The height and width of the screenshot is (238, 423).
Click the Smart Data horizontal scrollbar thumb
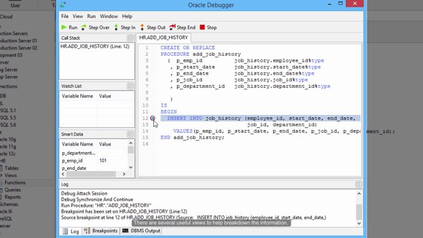point(91,174)
